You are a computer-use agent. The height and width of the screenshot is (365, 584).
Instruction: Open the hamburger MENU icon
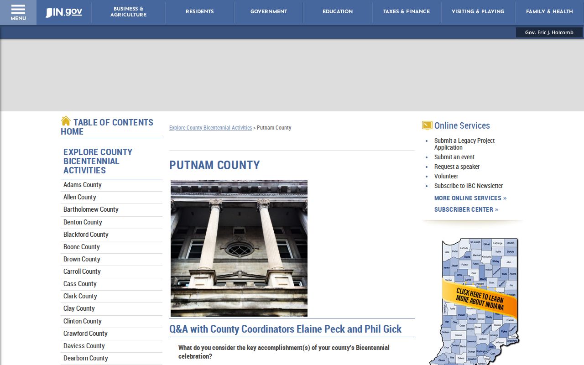point(18,12)
